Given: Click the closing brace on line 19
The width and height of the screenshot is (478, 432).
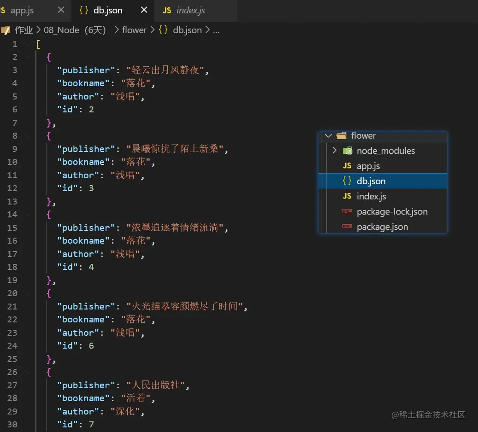Looking at the screenshot, I should [x=49, y=280].
